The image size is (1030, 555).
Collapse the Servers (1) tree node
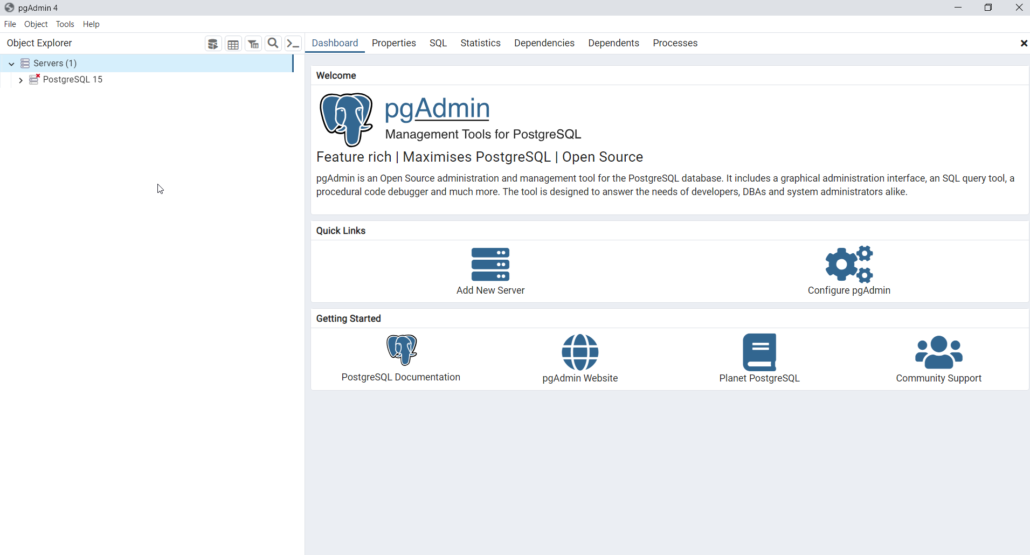[x=11, y=64]
